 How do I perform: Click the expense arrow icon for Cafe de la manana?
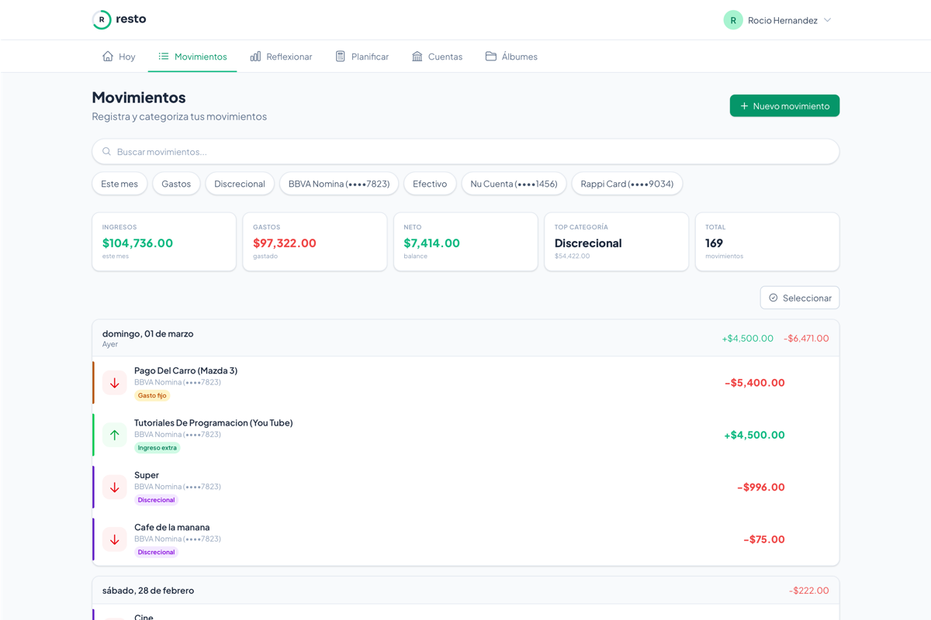click(115, 539)
